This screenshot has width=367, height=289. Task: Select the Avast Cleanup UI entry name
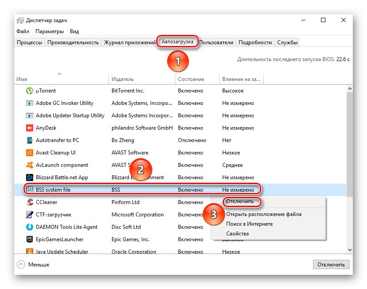pyautogui.click(x=55, y=153)
